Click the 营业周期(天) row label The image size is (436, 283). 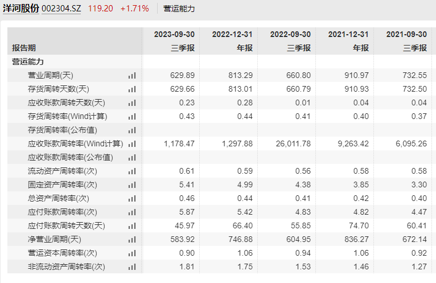50,75
